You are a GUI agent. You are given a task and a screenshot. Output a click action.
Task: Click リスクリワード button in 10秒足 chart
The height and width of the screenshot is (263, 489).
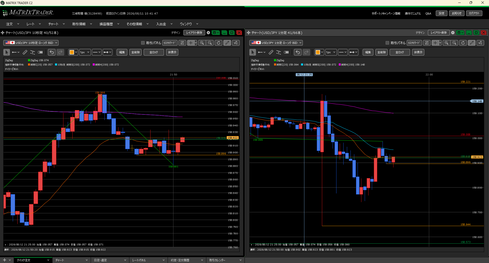click(x=170, y=43)
